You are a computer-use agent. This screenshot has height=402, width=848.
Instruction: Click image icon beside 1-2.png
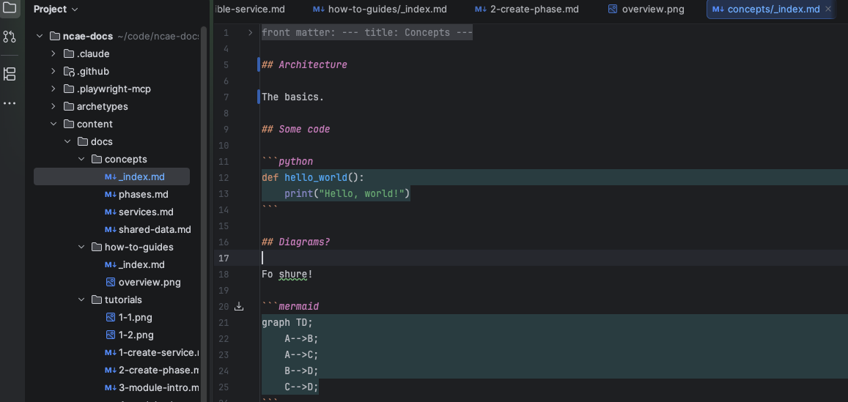pos(111,335)
